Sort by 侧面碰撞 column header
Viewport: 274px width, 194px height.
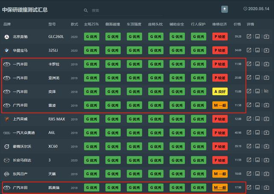point(113,24)
